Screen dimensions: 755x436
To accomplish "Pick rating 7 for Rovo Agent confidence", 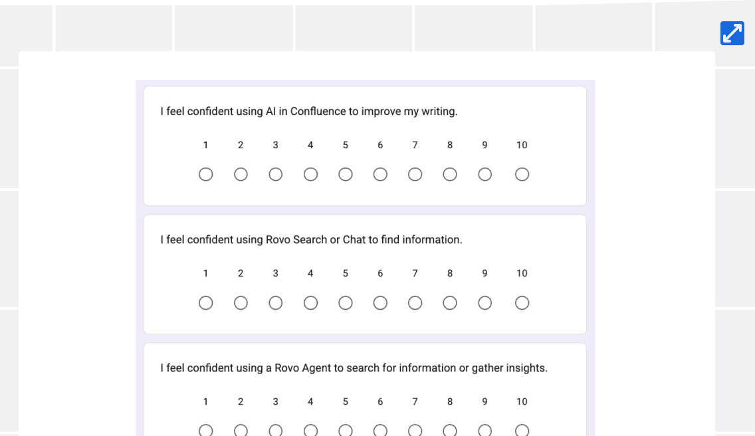I will point(415,430).
